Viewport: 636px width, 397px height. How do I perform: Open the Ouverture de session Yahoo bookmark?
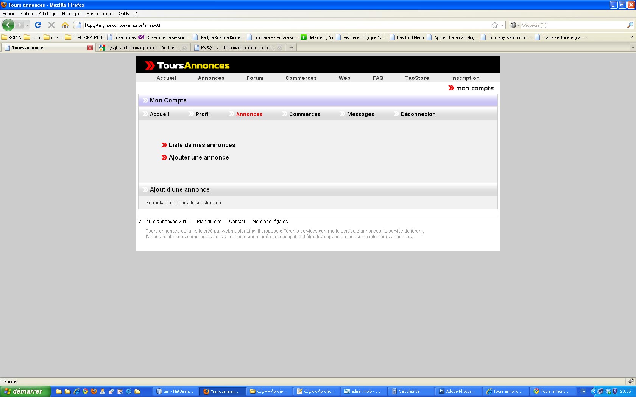[164, 37]
